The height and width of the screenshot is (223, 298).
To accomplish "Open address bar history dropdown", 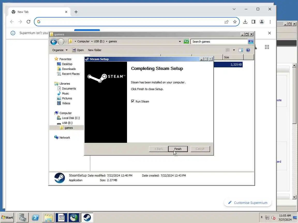I will (180, 41).
